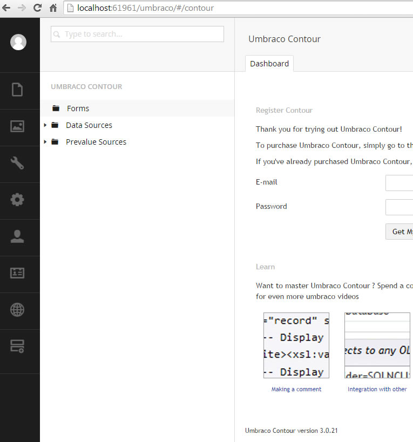Expand the Data Sources tree node
413x442 pixels.
[x=45, y=125]
